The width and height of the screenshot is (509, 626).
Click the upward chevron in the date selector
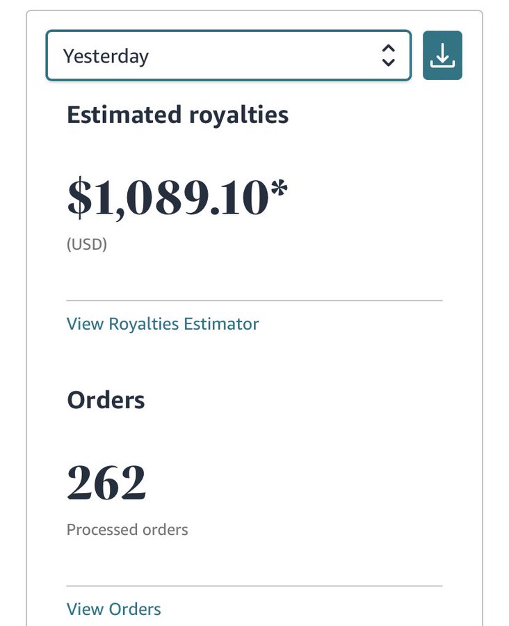(x=389, y=48)
